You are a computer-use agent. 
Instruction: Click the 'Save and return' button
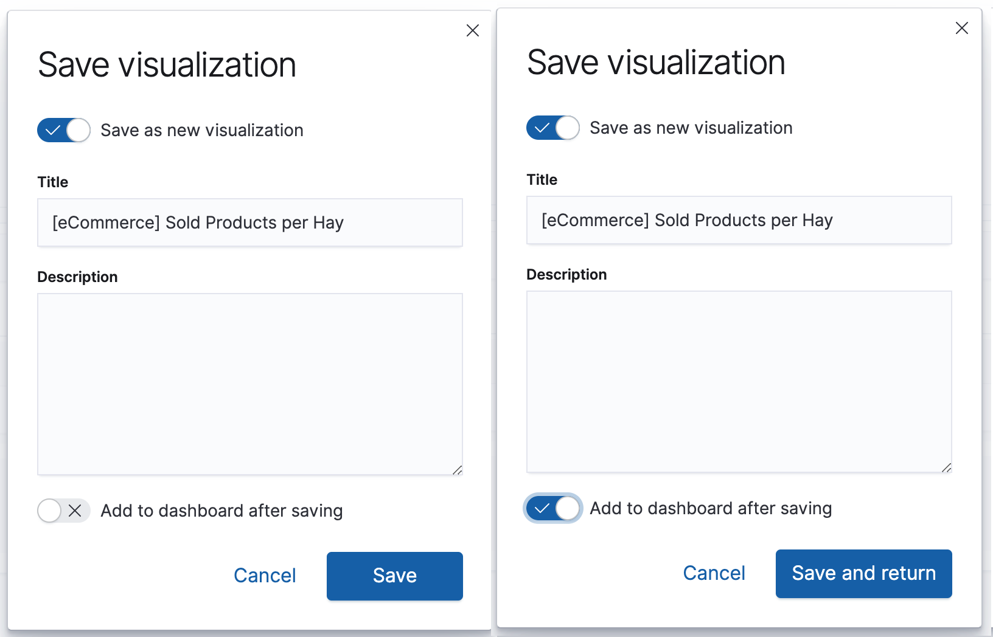click(x=863, y=573)
